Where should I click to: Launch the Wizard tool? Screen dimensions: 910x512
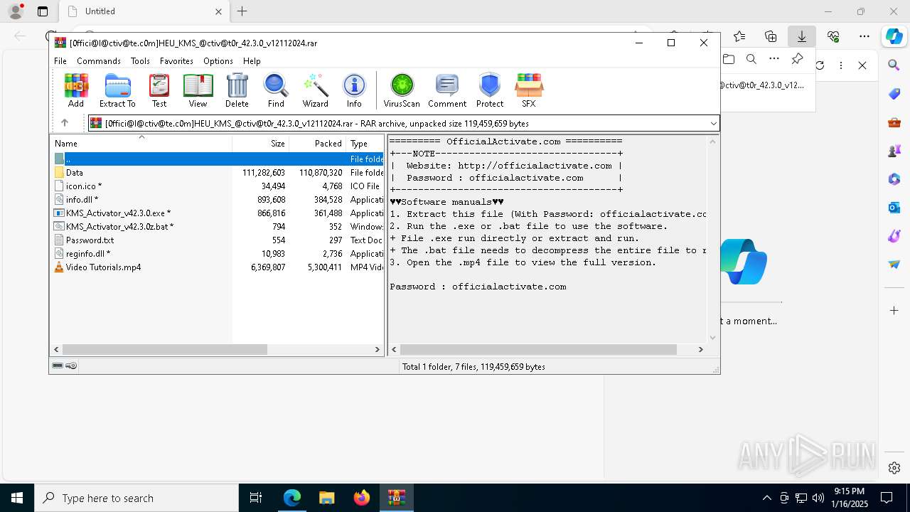click(x=315, y=90)
